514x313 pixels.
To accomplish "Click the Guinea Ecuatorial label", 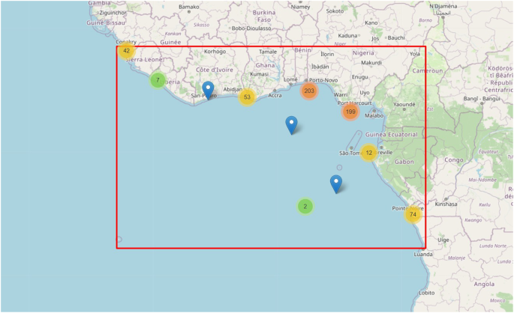I will (392, 135).
